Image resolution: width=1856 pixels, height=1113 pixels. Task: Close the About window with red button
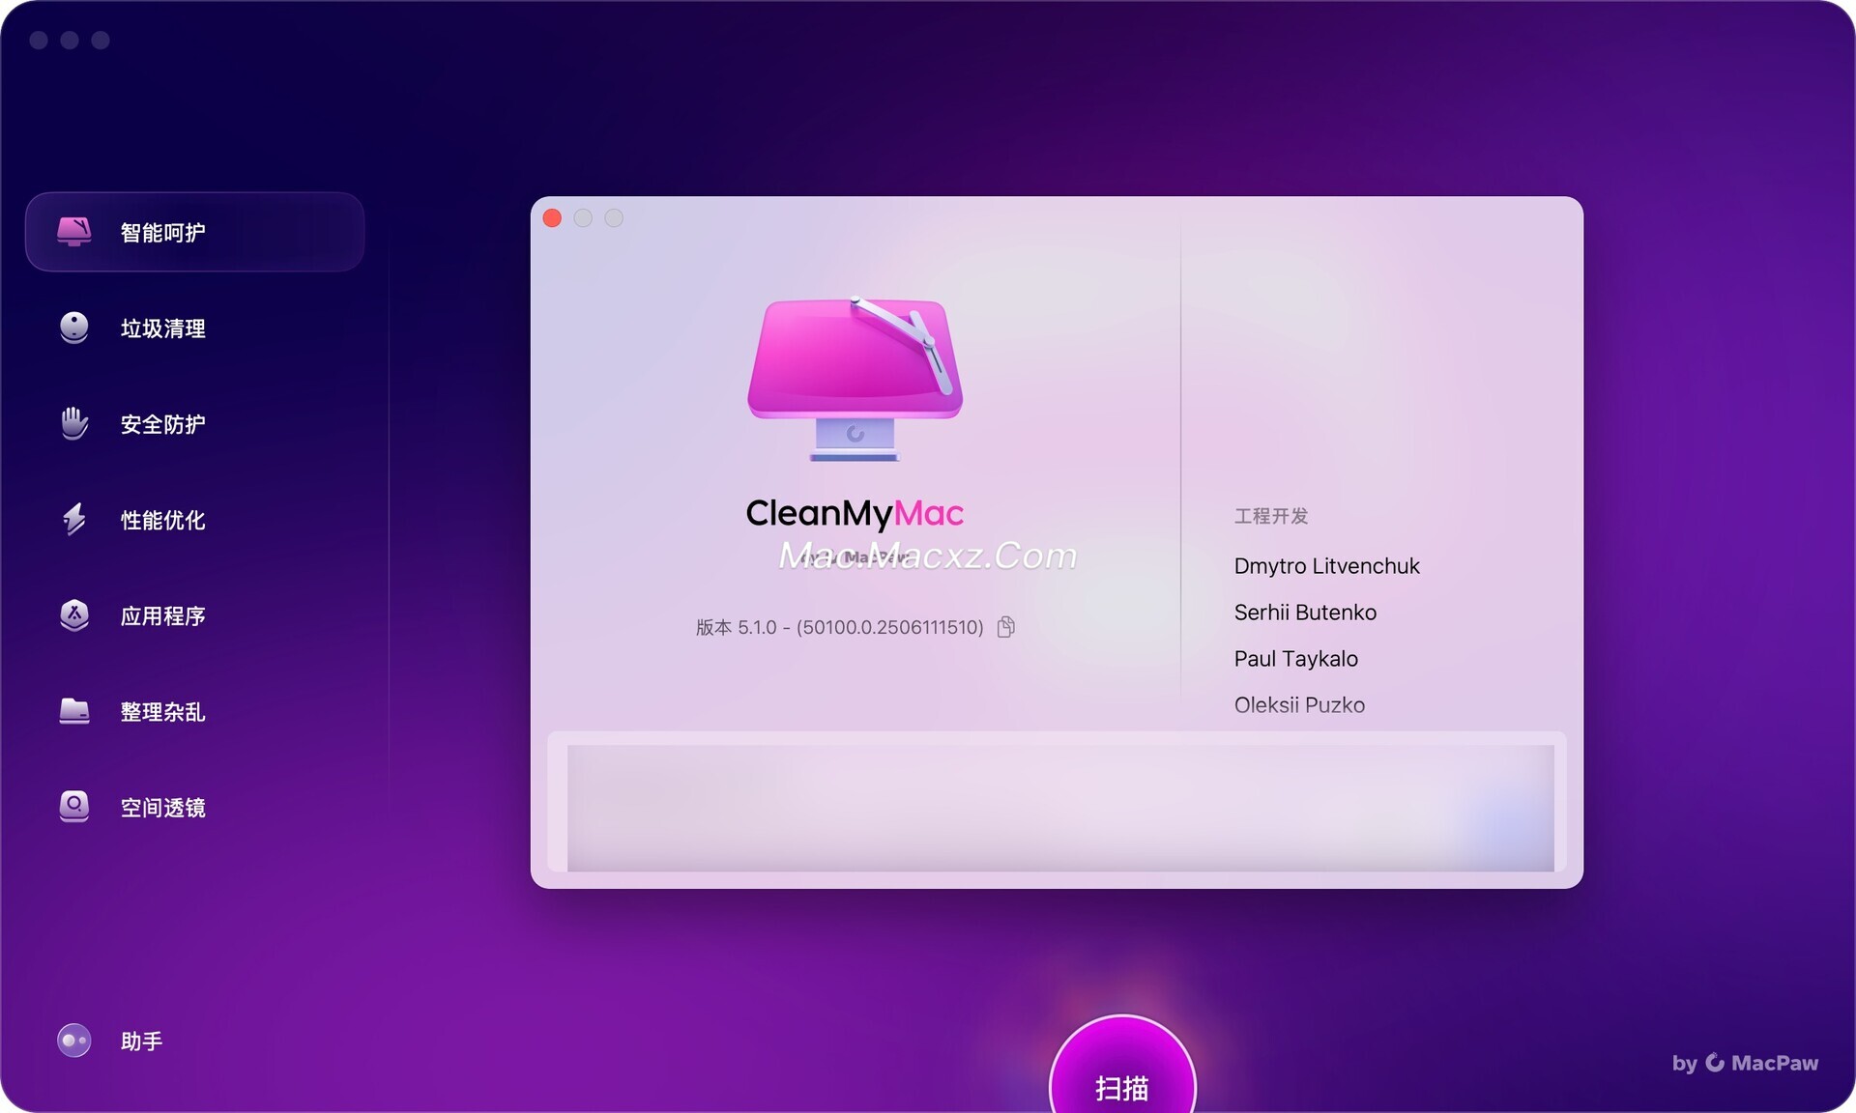click(x=553, y=218)
